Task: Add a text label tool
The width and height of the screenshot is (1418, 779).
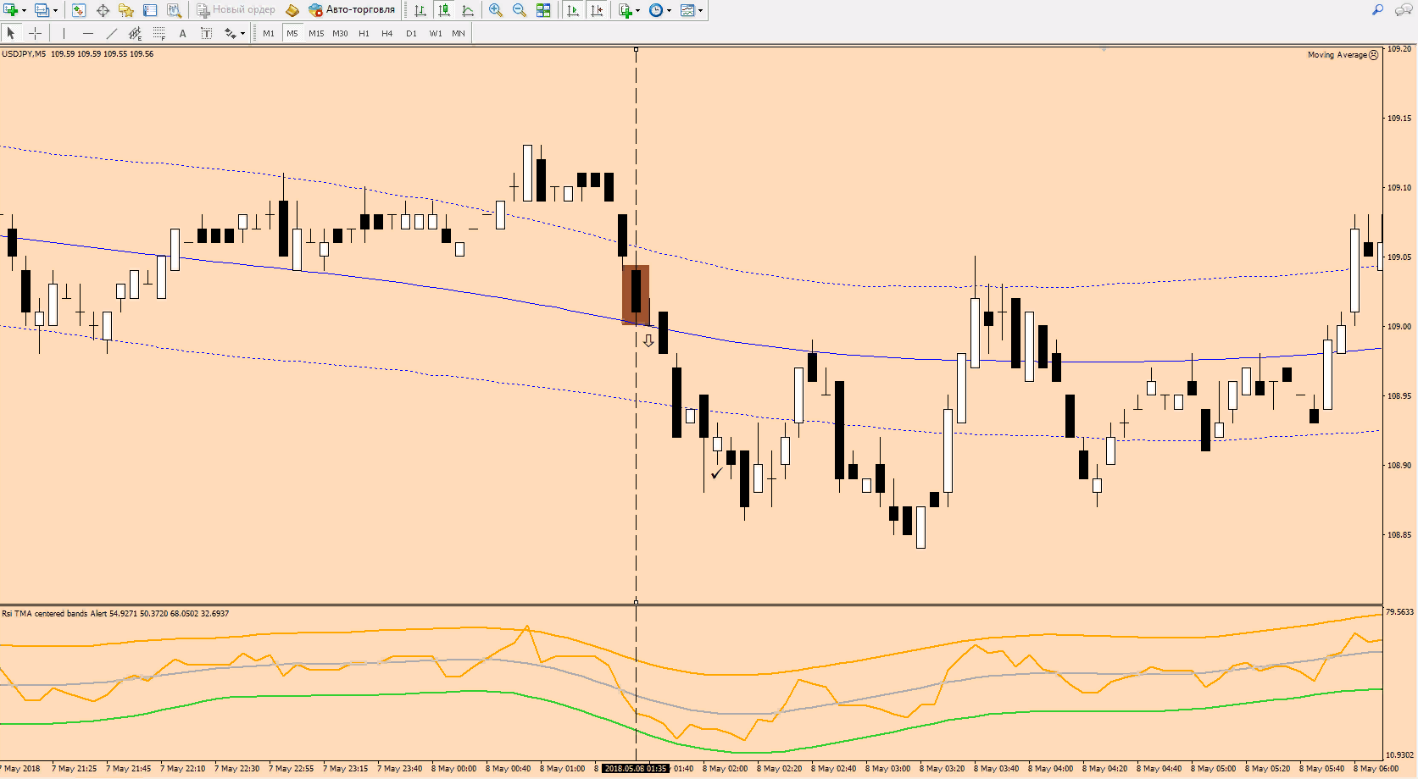Action: 182,33
